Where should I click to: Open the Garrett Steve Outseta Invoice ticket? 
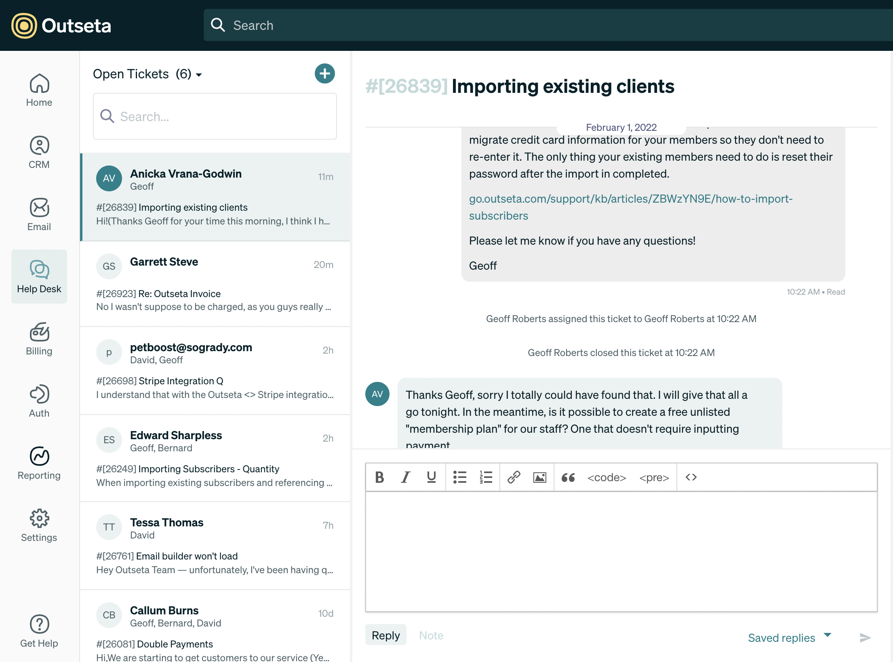tap(215, 284)
